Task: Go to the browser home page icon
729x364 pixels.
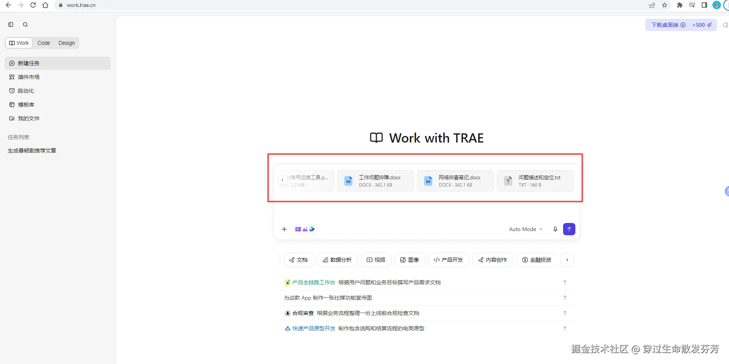Action: coord(45,5)
